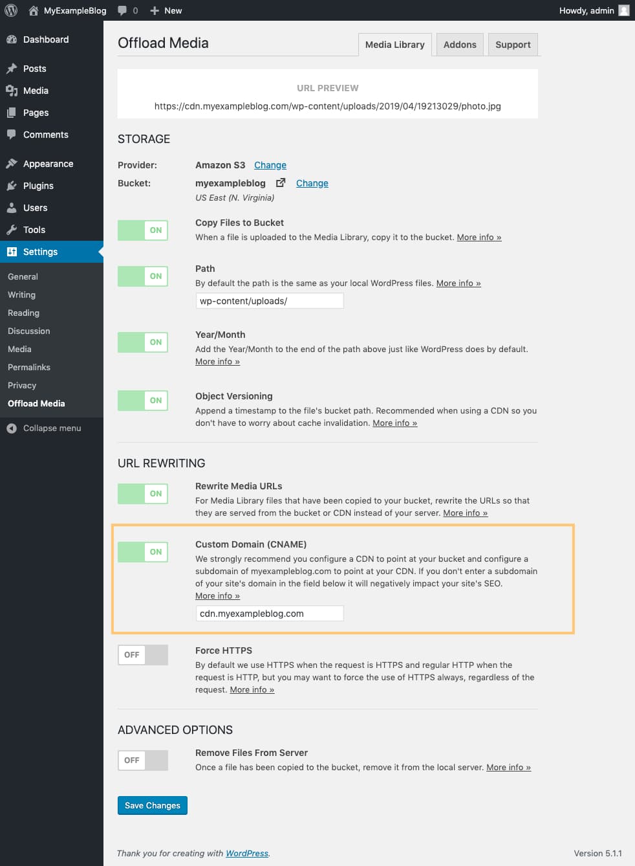Image resolution: width=635 pixels, height=866 pixels.
Task: Open the myexampleblog bucket via the external-link icon
Action: point(280,183)
